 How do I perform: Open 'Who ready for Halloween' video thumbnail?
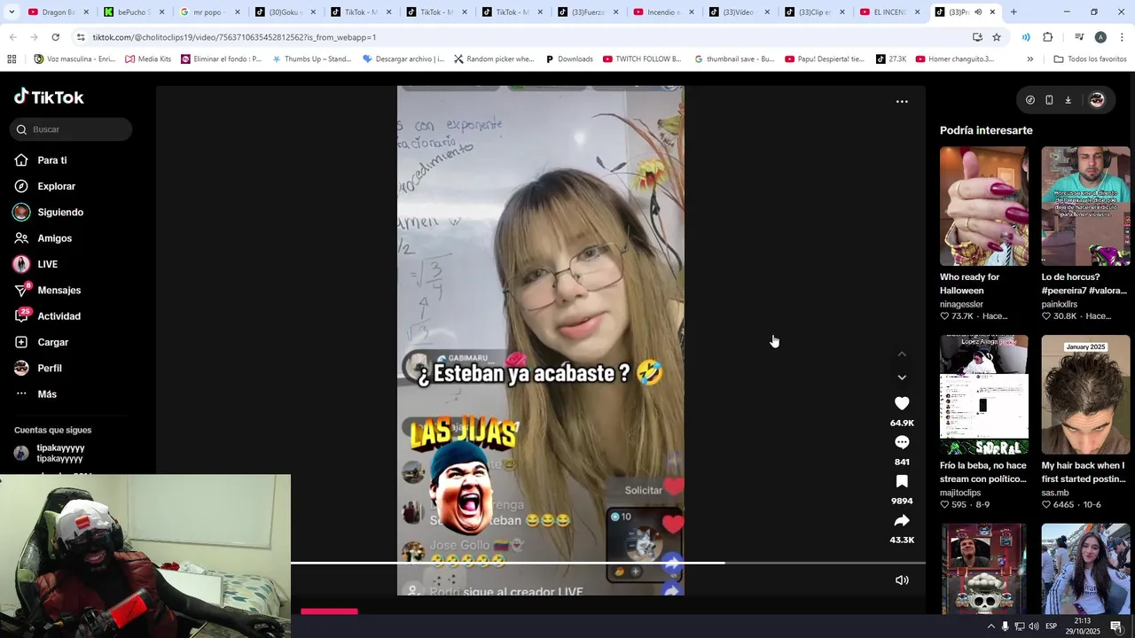[984, 206]
